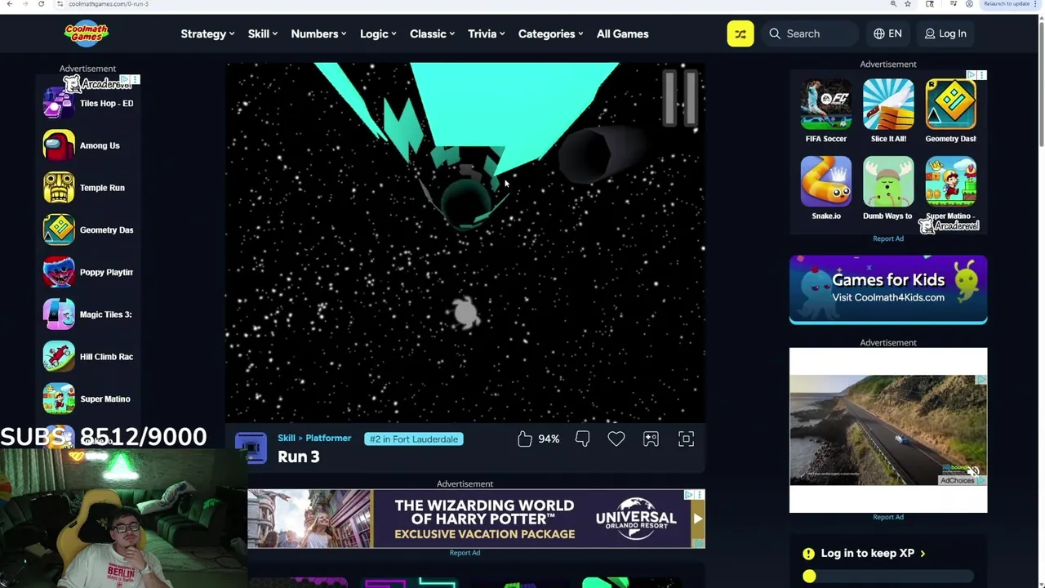Open the Harry Potter vacation package banner ad

(476, 519)
